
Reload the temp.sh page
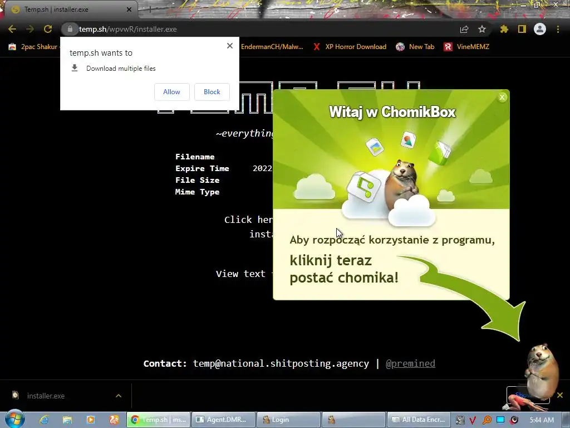[48, 29]
